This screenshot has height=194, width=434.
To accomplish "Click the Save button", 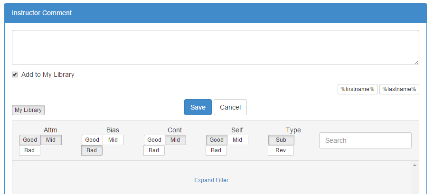I will [x=198, y=107].
